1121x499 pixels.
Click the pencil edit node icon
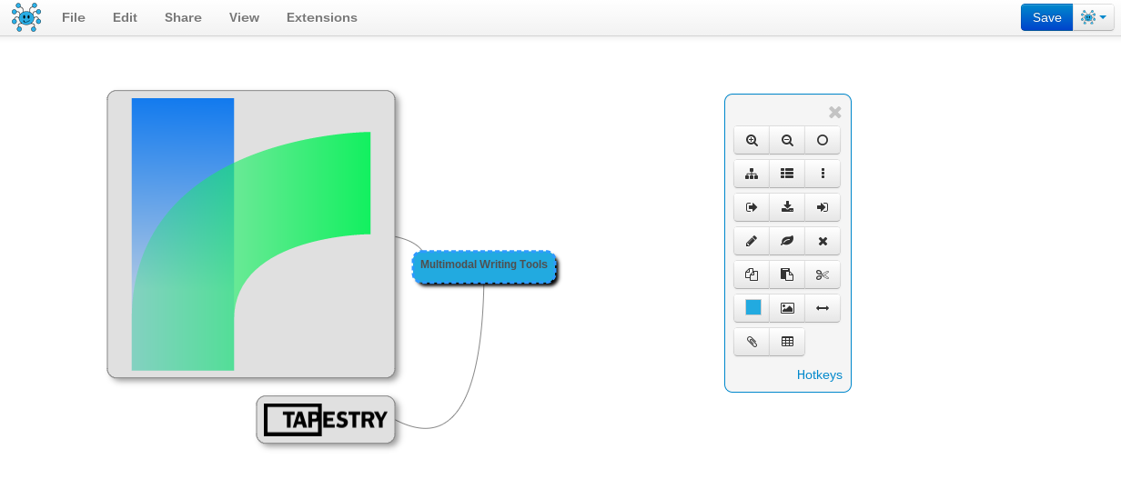(x=752, y=241)
